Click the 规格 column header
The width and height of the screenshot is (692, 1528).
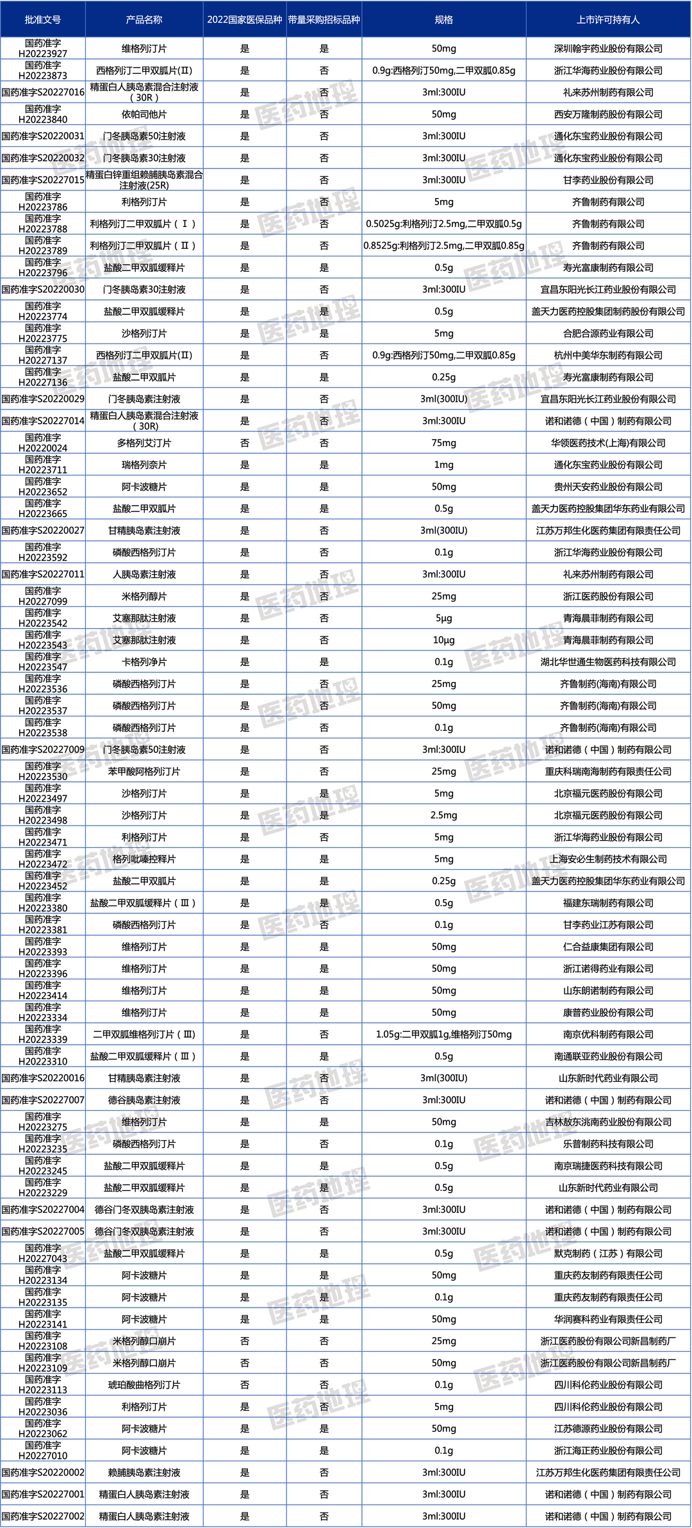[443, 20]
